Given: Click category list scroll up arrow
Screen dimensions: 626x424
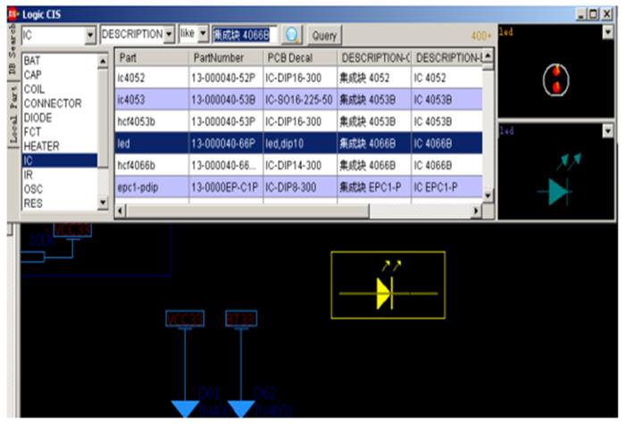Looking at the screenshot, I should [103, 61].
